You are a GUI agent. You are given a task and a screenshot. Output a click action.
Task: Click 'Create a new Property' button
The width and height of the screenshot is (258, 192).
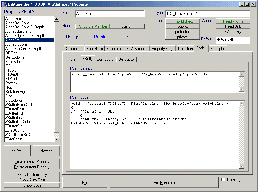pyautogui.click(x=32, y=162)
